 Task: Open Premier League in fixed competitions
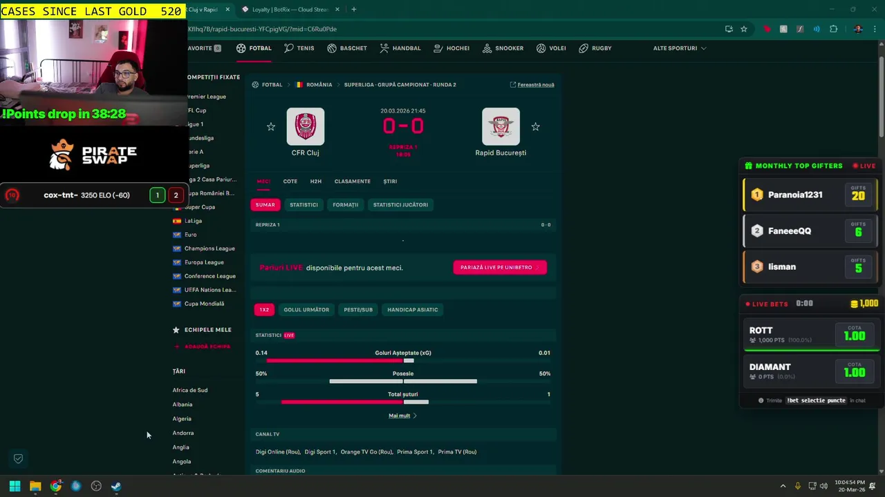tap(206, 97)
